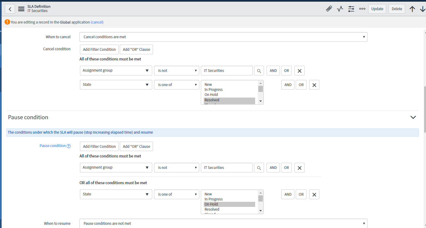Remove Assignment group row from Pause condition
426x228 pixels.
pyautogui.click(x=300, y=168)
